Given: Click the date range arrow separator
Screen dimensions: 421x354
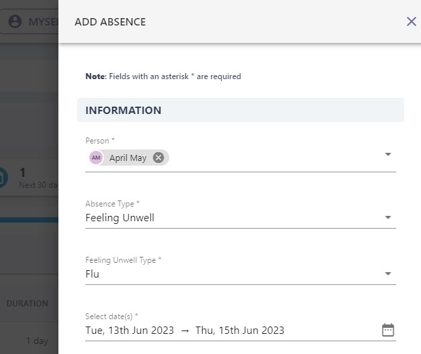Looking at the screenshot, I should (x=185, y=331).
